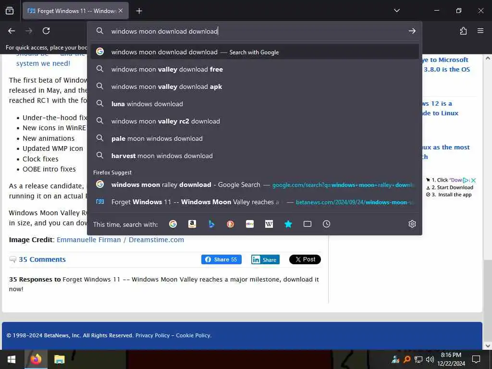Choose 'harvest moon windows download' suggestion
The image size is (492, 369).
tap(255, 155)
